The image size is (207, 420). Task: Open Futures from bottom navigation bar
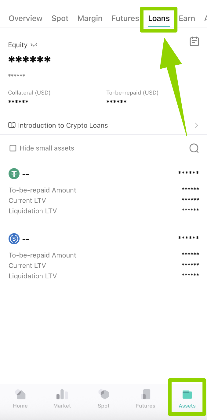[146, 399]
